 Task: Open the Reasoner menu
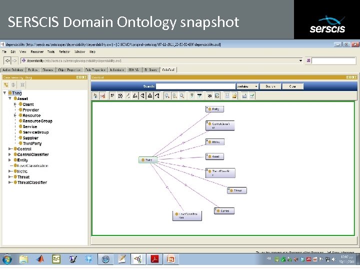37,51
